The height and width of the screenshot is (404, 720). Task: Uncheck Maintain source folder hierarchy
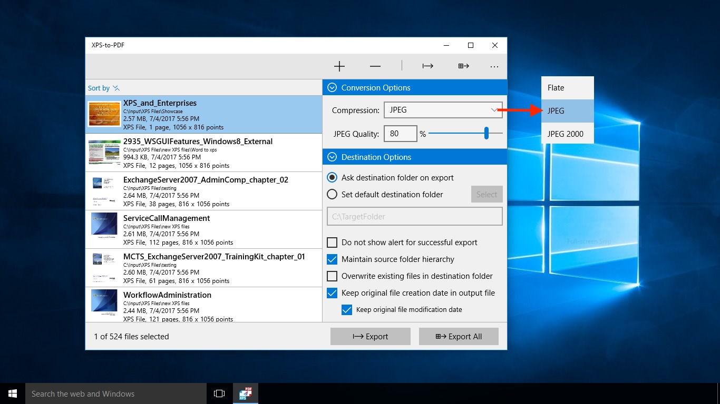[332, 259]
